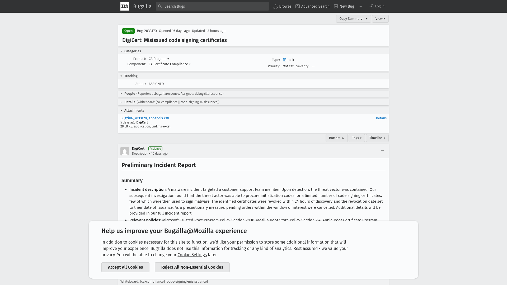
Task: Open the Tags dropdown
Action: (x=357, y=138)
